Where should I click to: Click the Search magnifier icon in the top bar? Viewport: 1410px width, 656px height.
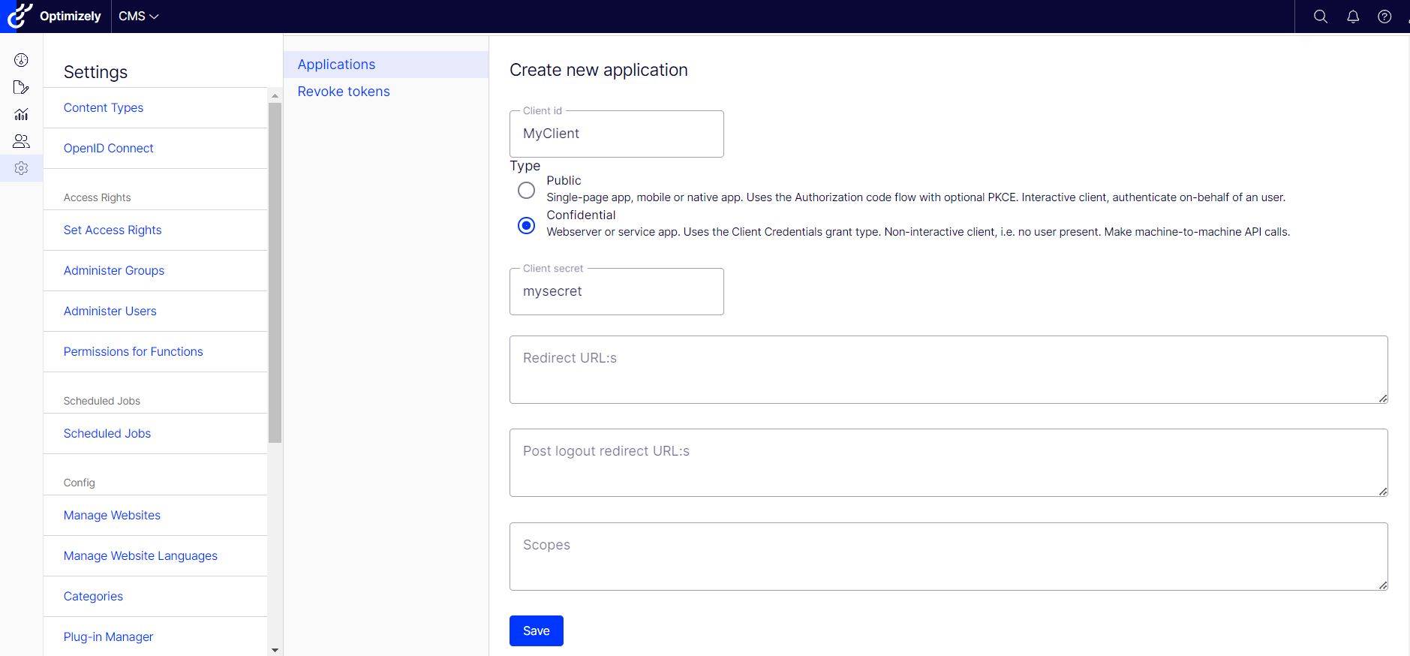pos(1321,17)
